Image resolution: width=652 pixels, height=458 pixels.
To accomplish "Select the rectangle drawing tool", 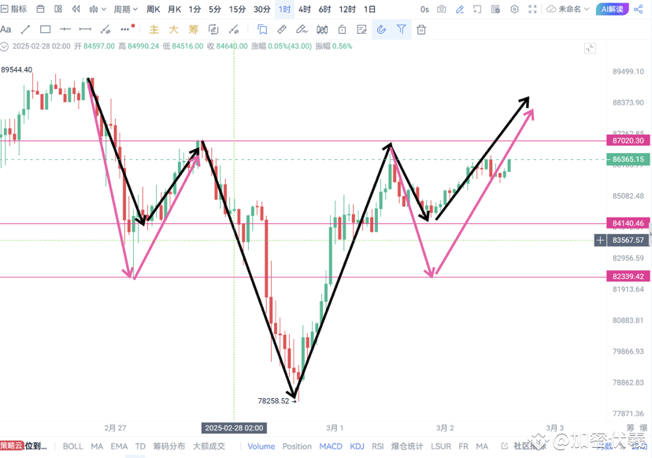I will click(x=44, y=29).
